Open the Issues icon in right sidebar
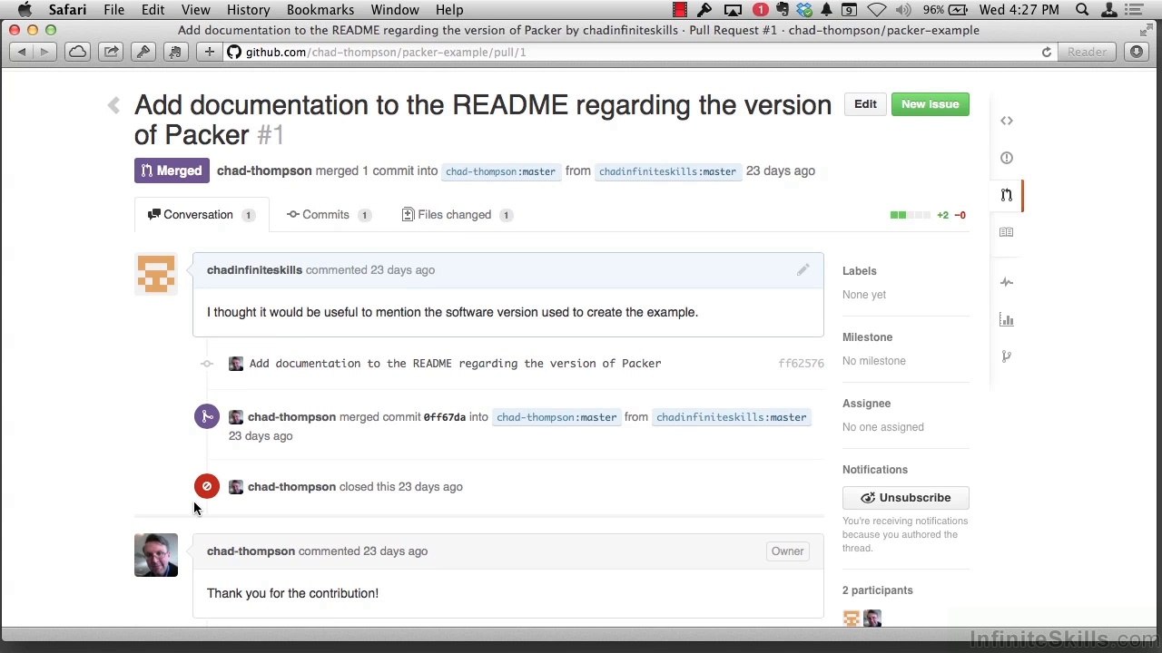This screenshot has height=653, width=1162. (1006, 158)
